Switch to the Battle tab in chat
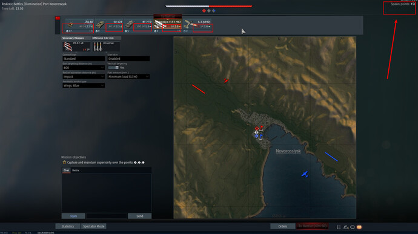 (76, 171)
